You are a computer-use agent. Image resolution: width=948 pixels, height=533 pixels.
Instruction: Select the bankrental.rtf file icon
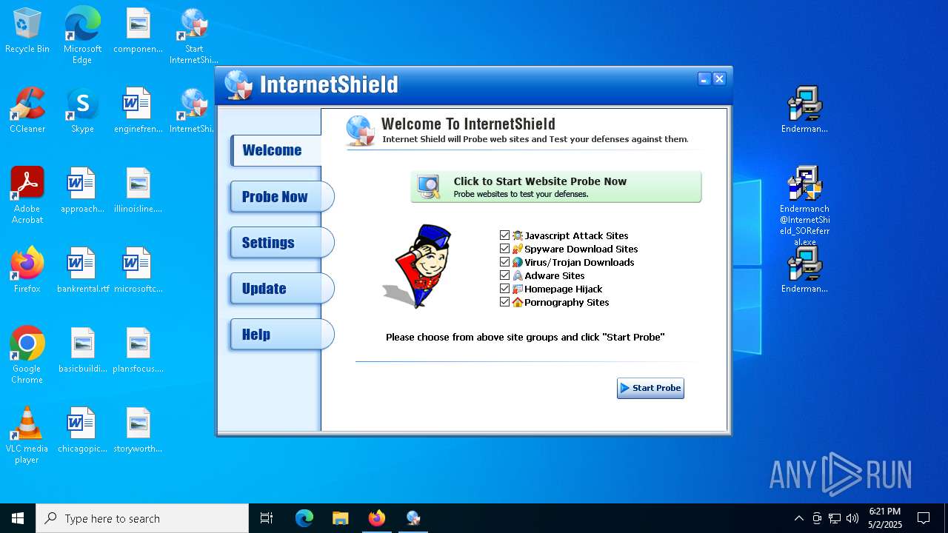point(82,270)
